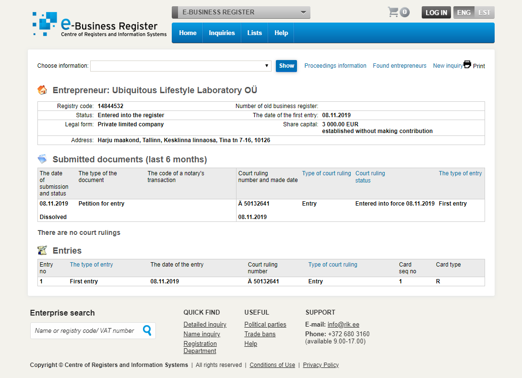Click the Print text link
Viewport: 522px width, 378px height.
pos(479,66)
